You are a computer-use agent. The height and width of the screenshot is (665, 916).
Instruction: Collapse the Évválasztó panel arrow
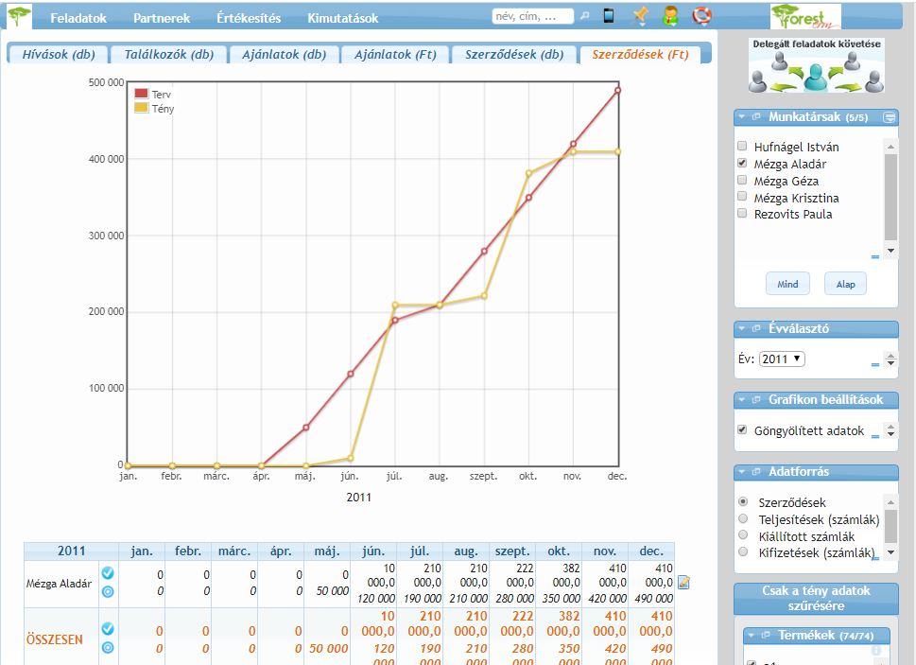coord(742,329)
